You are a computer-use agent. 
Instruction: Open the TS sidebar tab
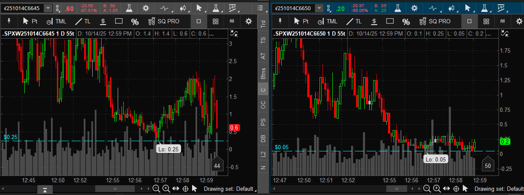click(263, 40)
